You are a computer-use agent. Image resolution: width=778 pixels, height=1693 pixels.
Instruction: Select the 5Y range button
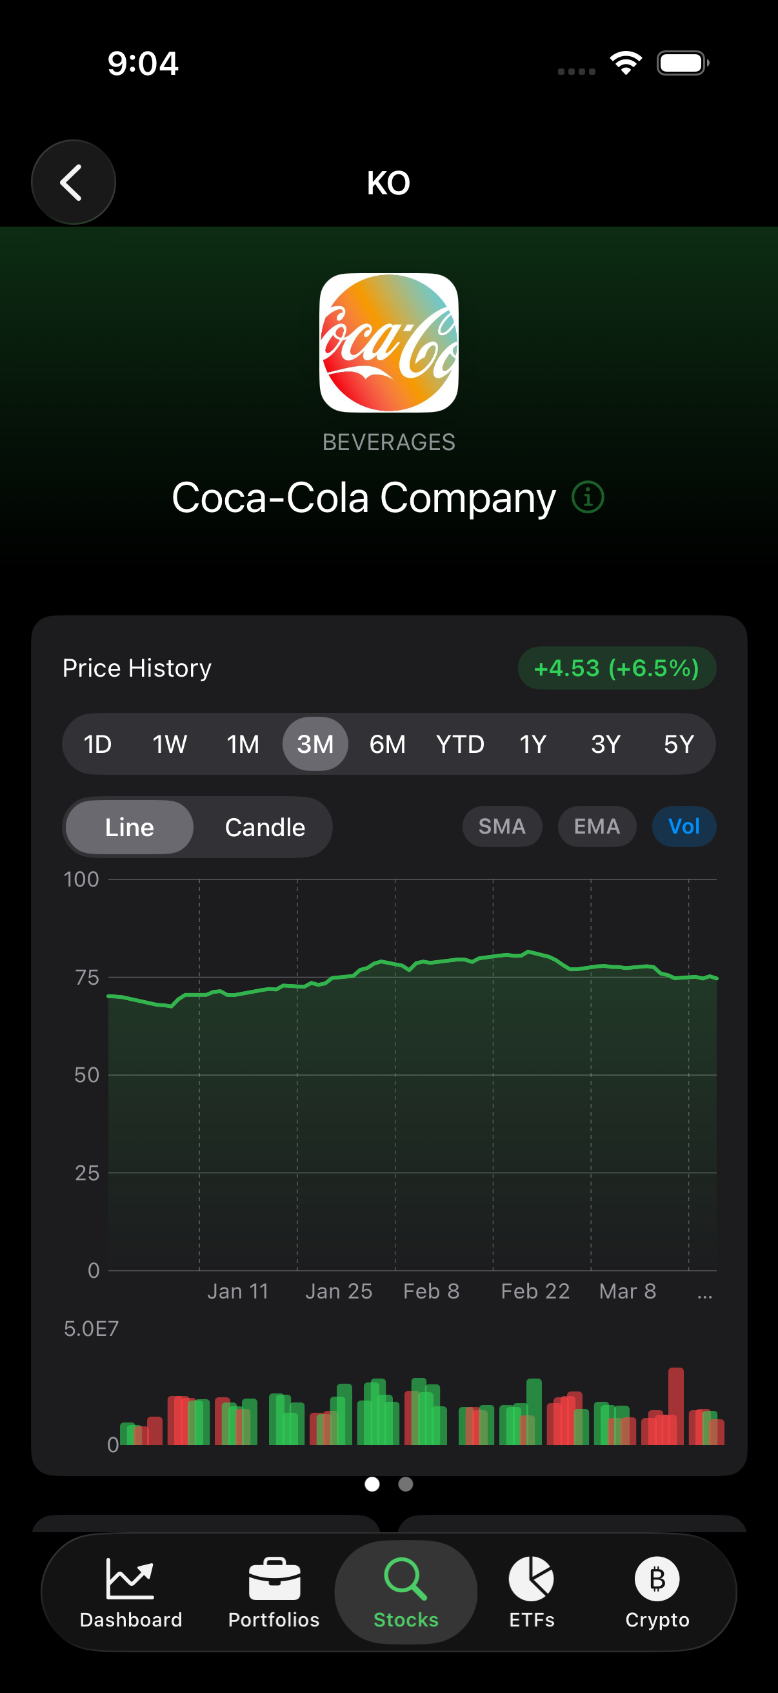coord(679,743)
